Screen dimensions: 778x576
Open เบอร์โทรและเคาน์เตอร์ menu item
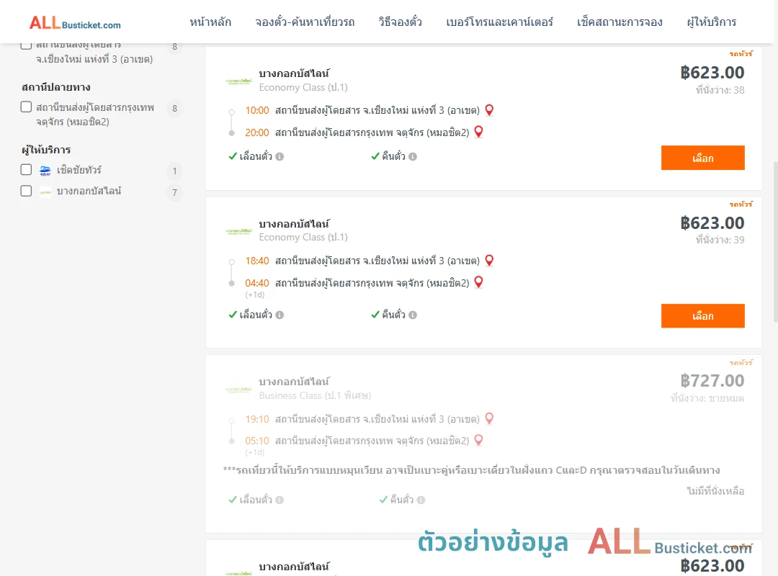coord(499,22)
